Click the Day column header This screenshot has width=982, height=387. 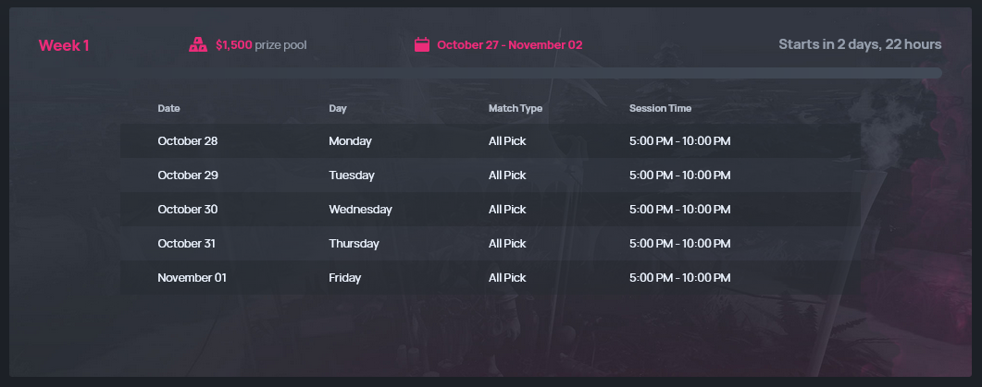coord(338,108)
